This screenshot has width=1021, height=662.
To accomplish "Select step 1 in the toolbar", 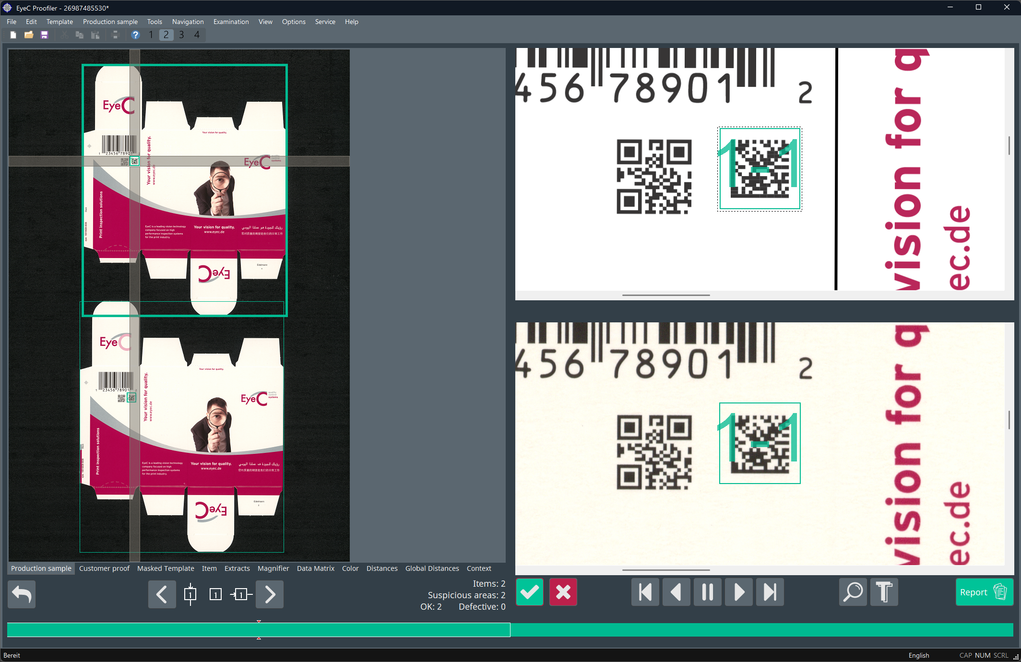I will (x=151, y=35).
